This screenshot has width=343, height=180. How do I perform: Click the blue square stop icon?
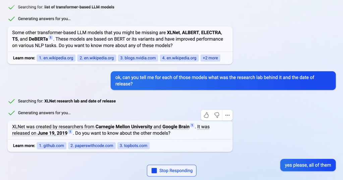click(154, 171)
